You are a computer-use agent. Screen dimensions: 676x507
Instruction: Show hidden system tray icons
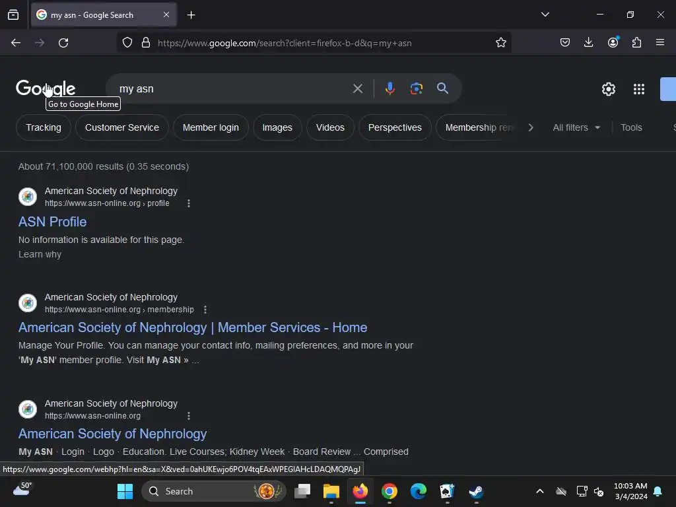[x=539, y=491]
